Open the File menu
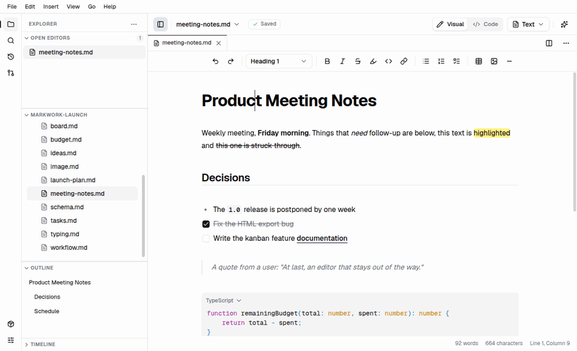 coord(12,6)
